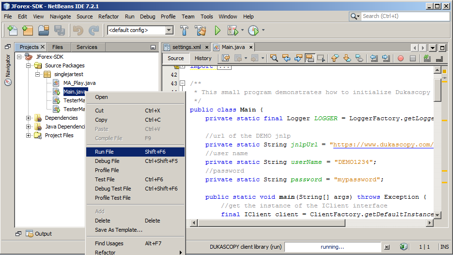Expand the Dependencies node
The width and height of the screenshot is (453, 255).
[x=28, y=118]
